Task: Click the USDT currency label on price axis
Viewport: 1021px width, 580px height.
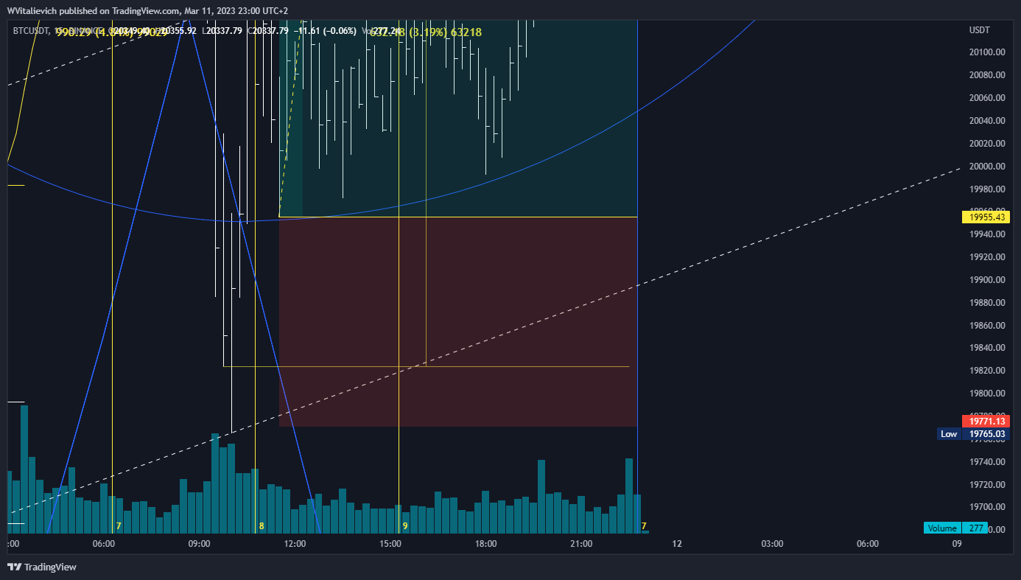Action: (x=980, y=30)
